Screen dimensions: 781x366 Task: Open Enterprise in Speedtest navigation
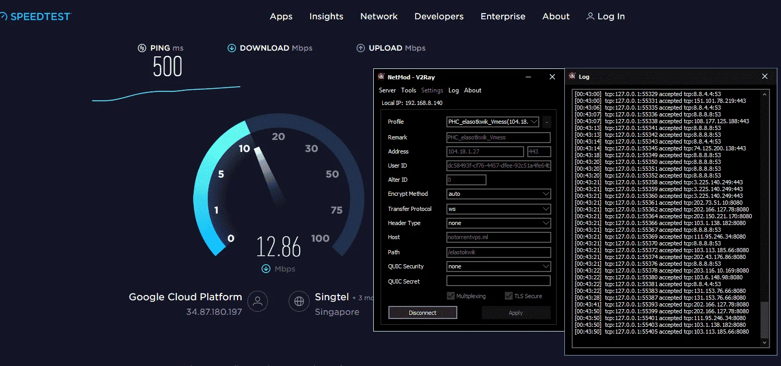[x=503, y=17]
